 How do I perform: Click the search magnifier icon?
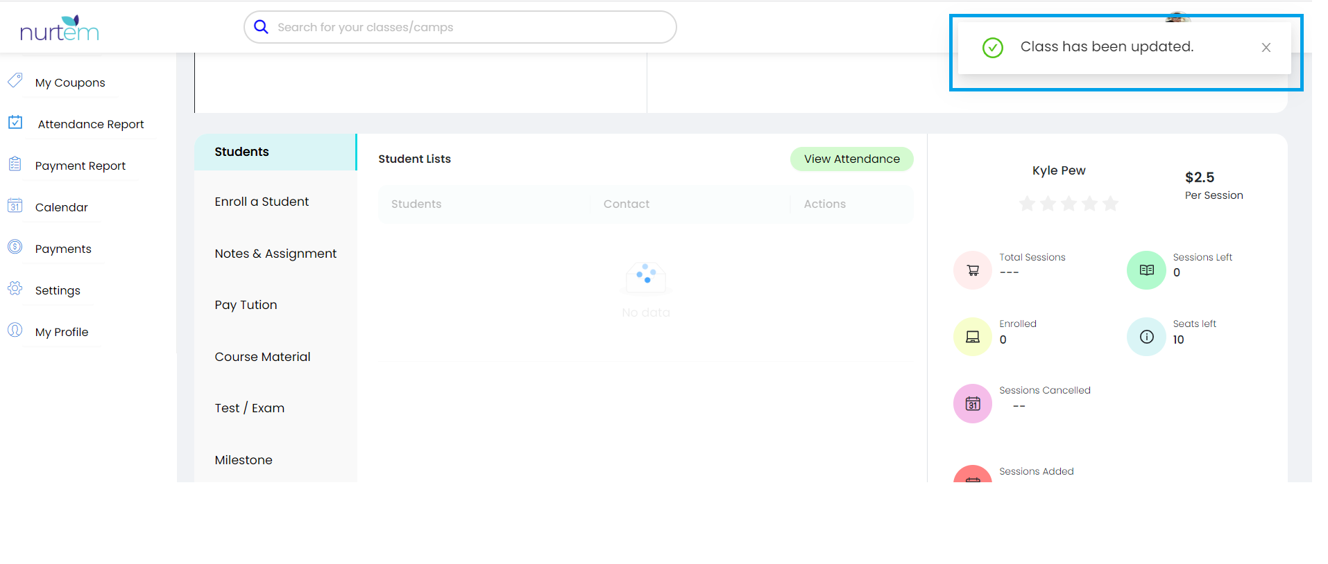coord(261,27)
